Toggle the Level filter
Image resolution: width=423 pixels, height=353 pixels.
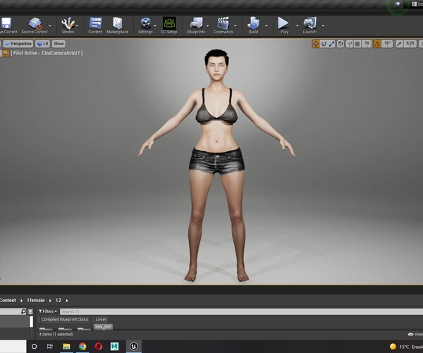(101, 320)
